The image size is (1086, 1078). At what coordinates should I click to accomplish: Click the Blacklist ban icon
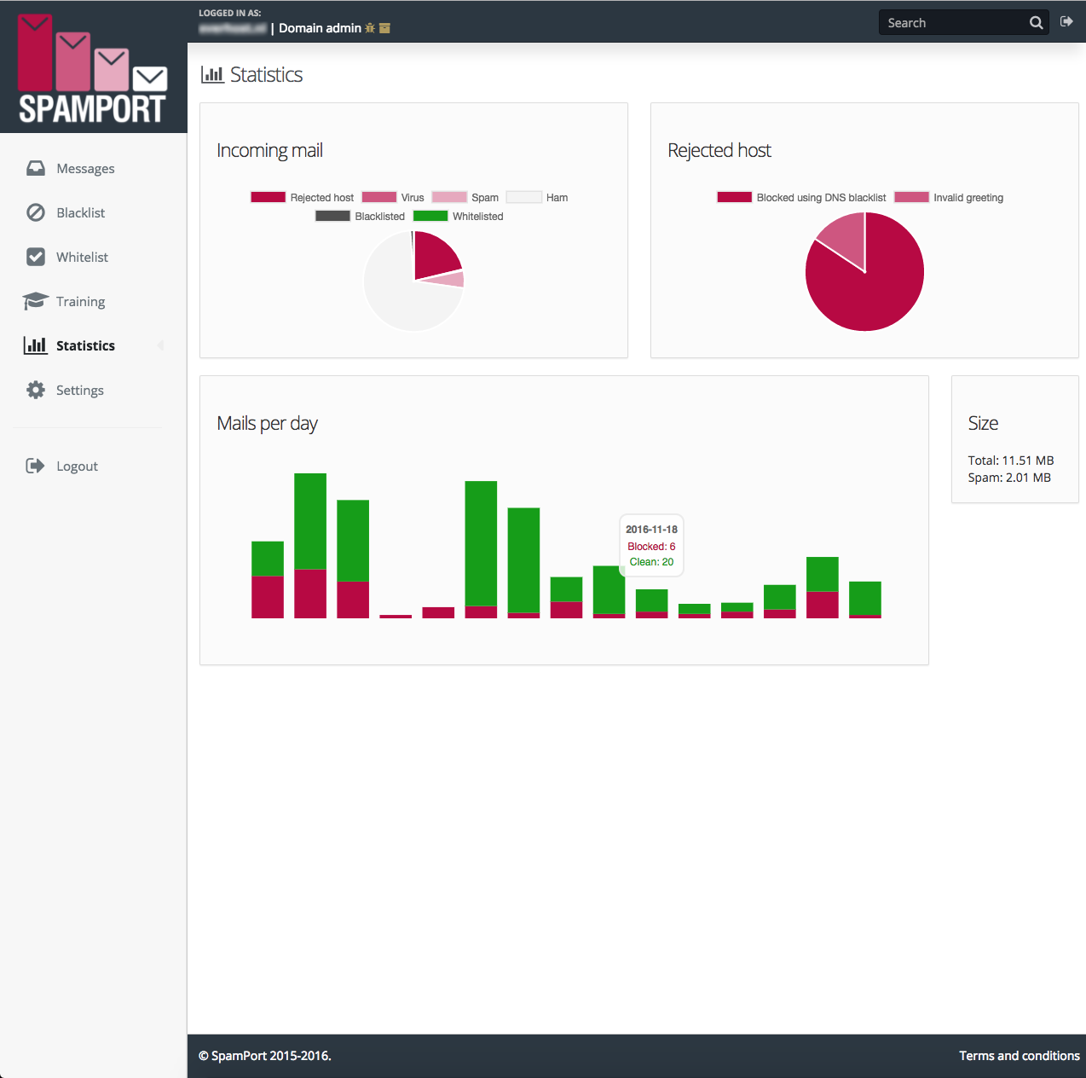click(x=36, y=212)
